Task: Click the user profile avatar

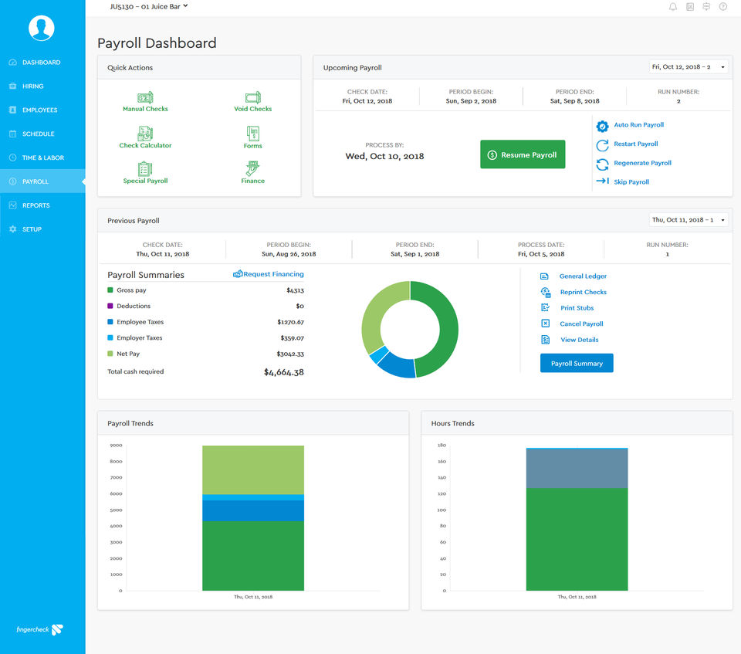Action: pyautogui.click(x=42, y=28)
